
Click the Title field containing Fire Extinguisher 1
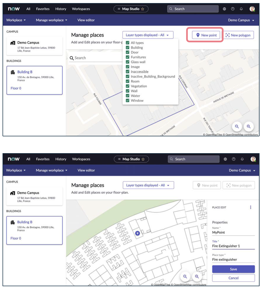click(233, 246)
